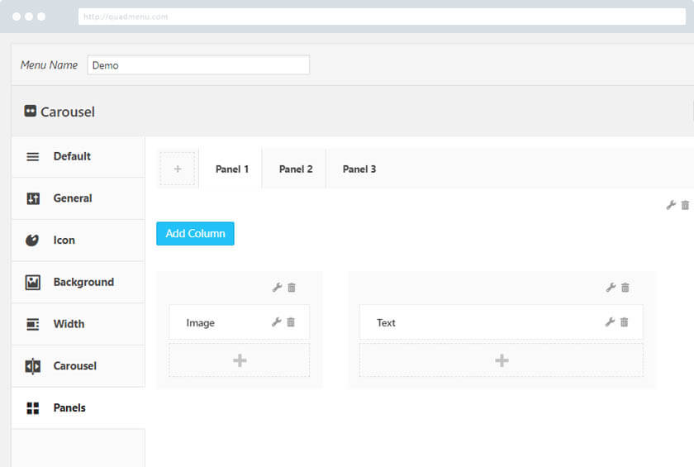The height and width of the screenshot is (467, 694).
Task: Delete the first column using trash icon
Action: pos(292,288)
